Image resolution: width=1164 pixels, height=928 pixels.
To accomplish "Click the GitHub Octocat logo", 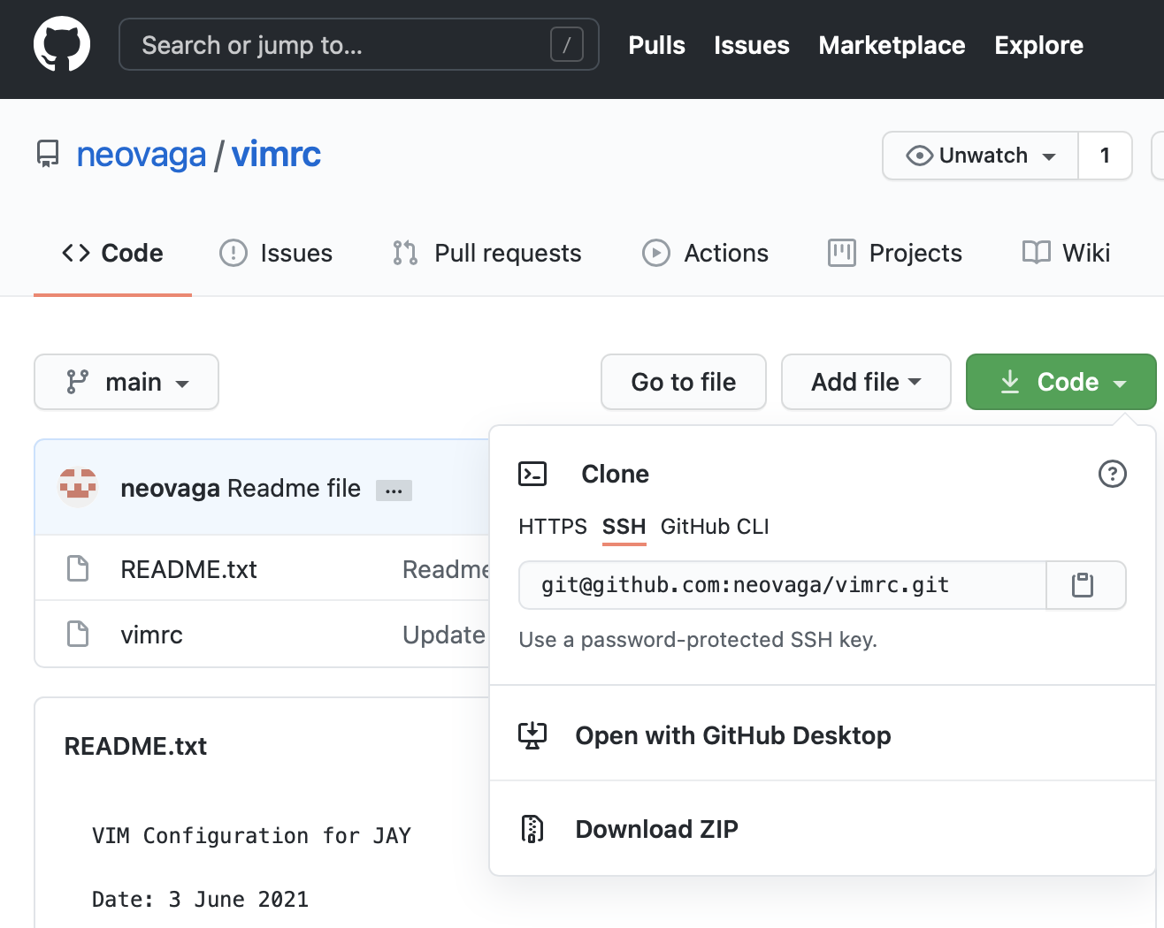I will (x=62, y=44).
